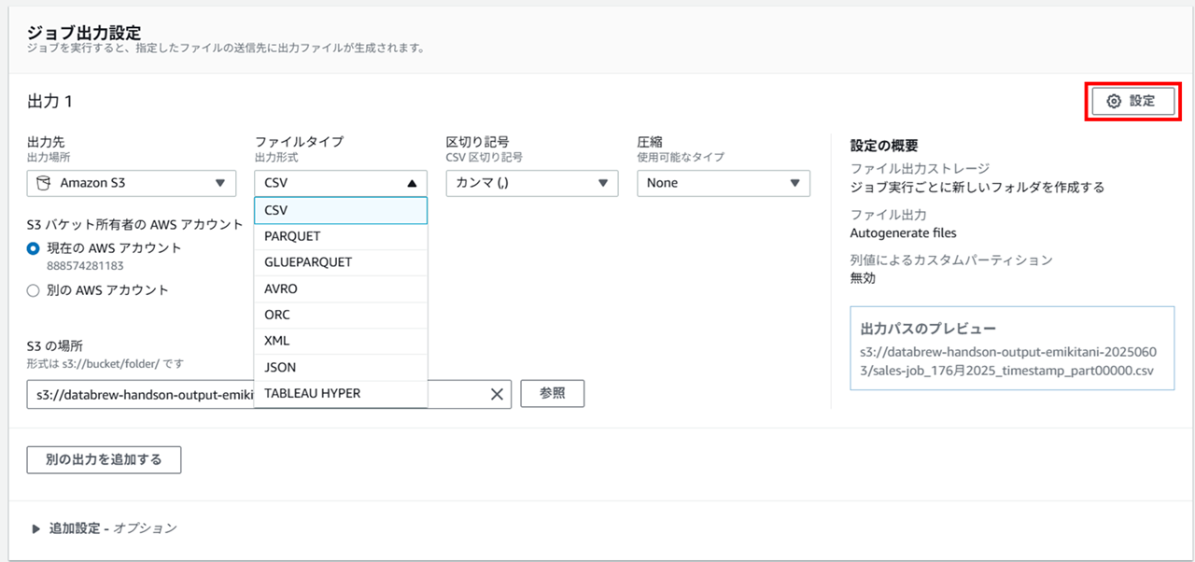Choose CSV from the file type list

pos(341,210)
